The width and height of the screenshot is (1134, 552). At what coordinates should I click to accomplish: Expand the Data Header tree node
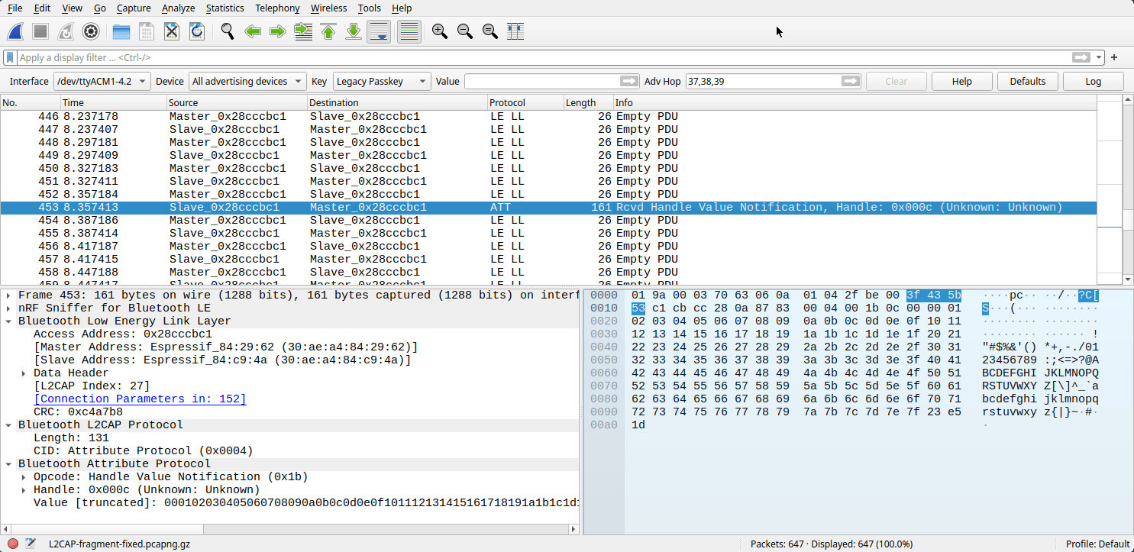pos(24,373)
